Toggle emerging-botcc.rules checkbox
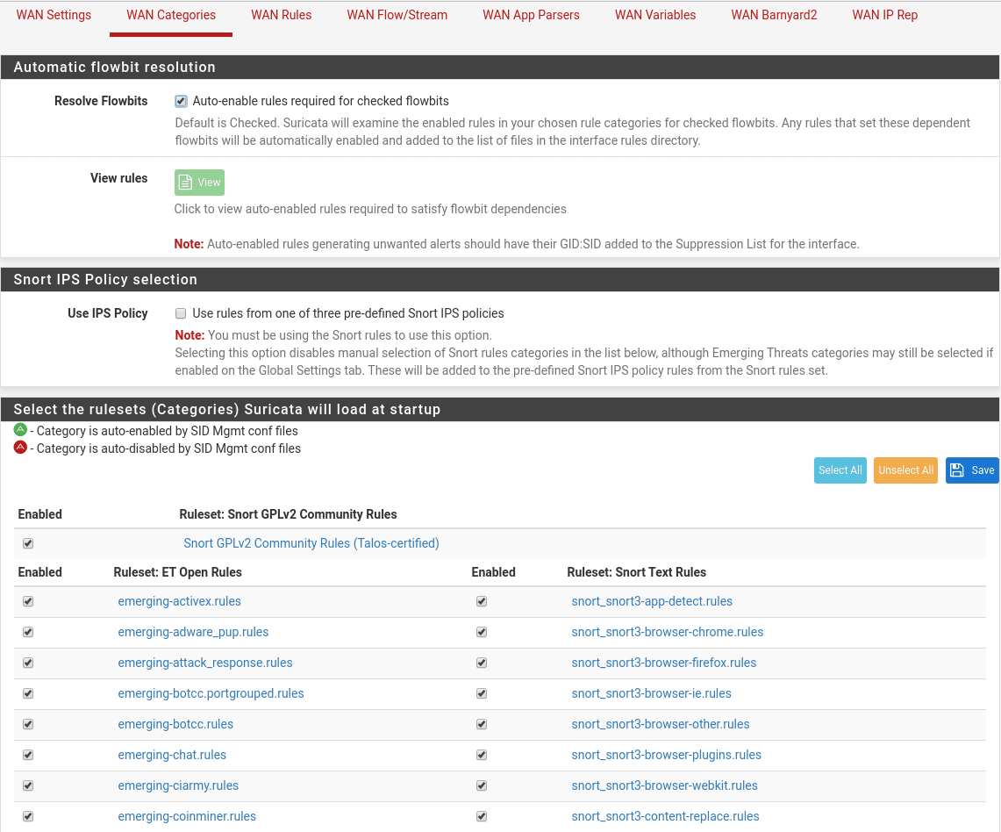This screenshot has width=1001, height=832. point(28,724)
